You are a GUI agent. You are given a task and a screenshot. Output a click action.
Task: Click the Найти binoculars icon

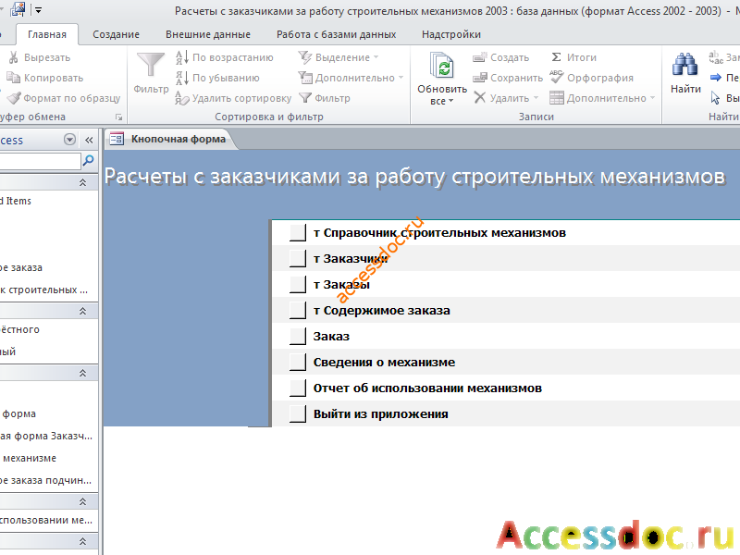(684, 65)
